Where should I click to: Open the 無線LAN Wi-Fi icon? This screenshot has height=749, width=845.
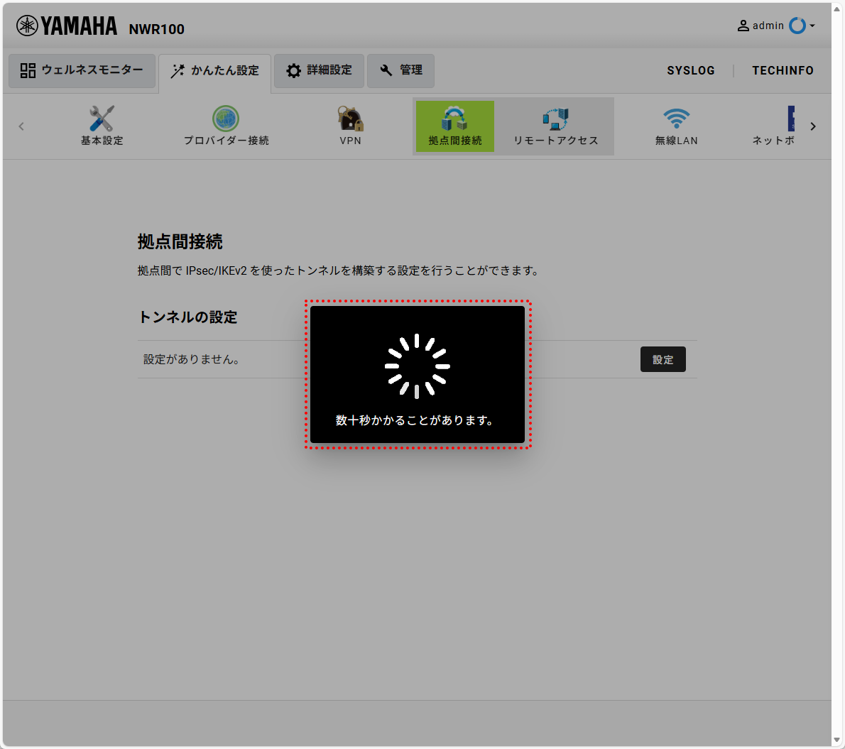point(676,119)
